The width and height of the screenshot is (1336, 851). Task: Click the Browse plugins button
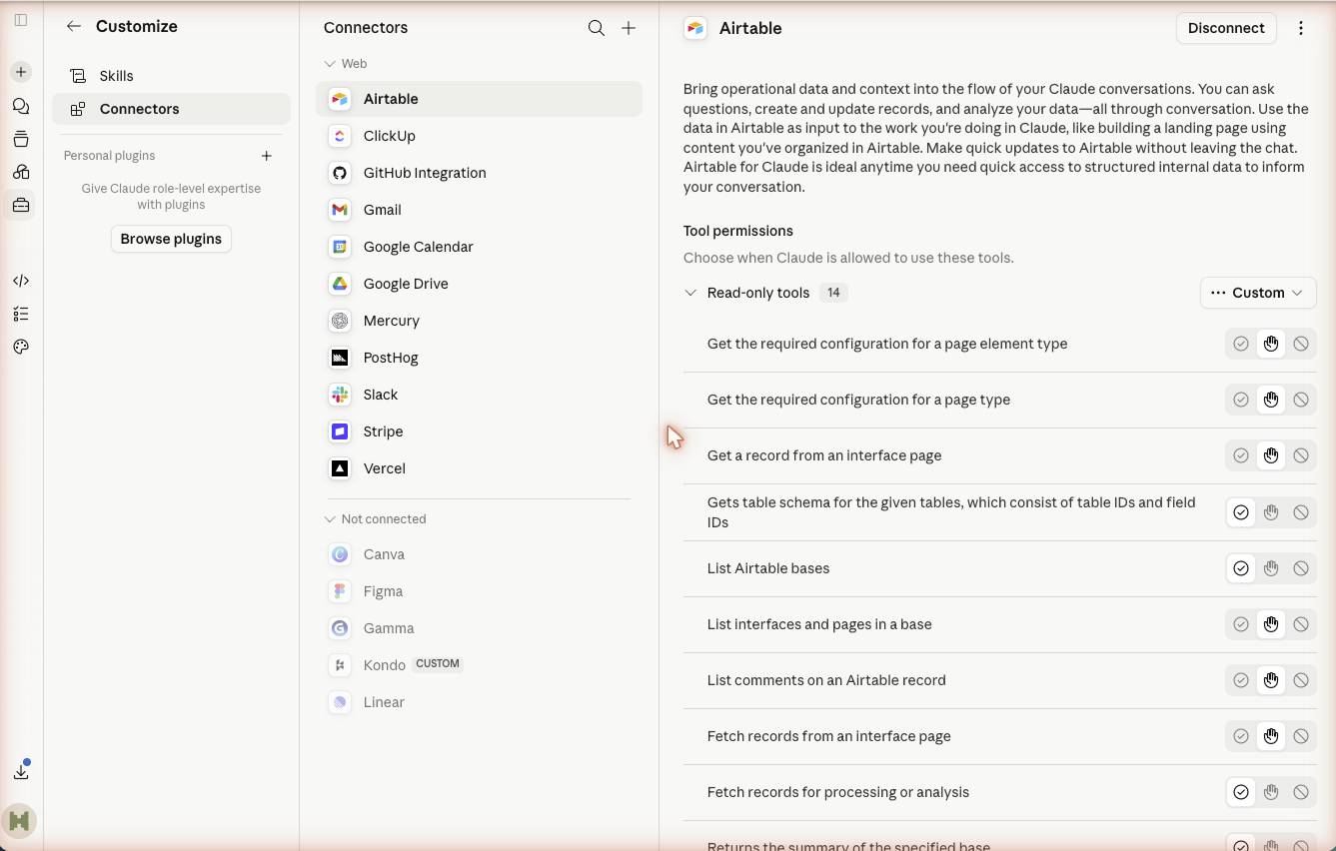(171, 239)
